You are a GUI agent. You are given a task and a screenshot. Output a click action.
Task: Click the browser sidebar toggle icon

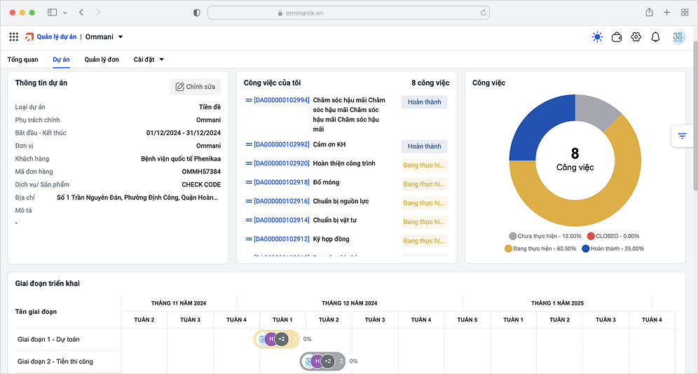52,13
